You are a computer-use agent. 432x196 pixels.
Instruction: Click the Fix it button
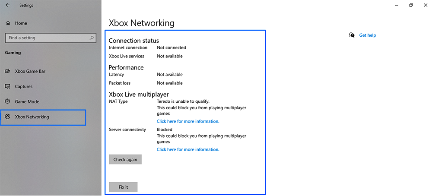[123, 187]
